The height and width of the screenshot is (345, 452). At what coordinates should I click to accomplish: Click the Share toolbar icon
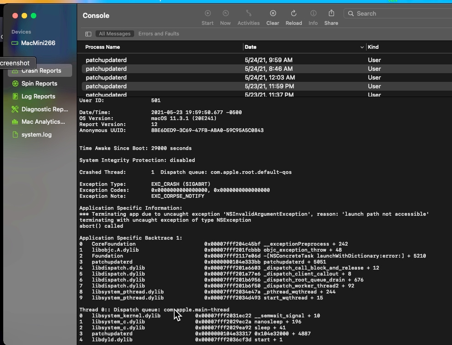331,13
